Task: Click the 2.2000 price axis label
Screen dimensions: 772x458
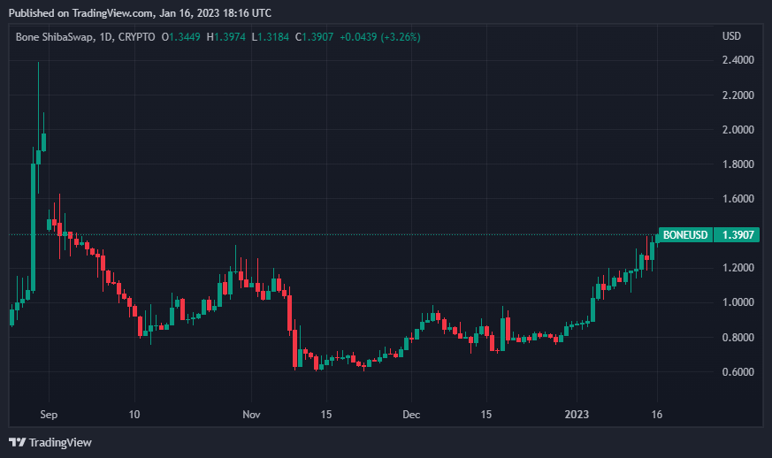Action: click(x=738, y=95)
